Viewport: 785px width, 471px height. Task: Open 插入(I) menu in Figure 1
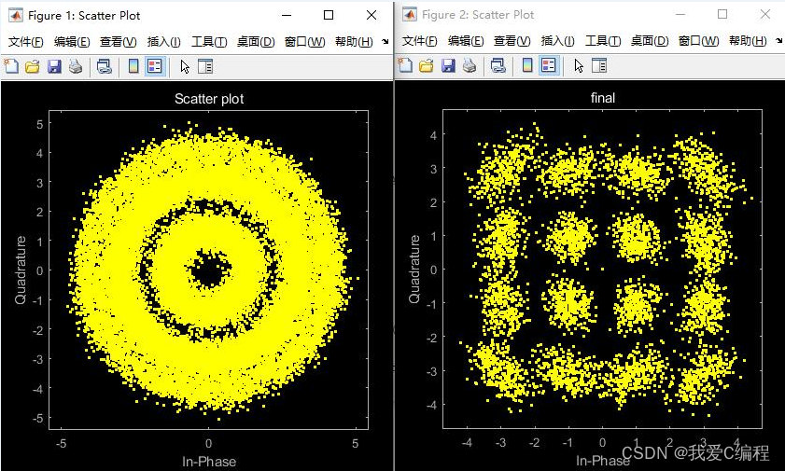tap(164, 42)
